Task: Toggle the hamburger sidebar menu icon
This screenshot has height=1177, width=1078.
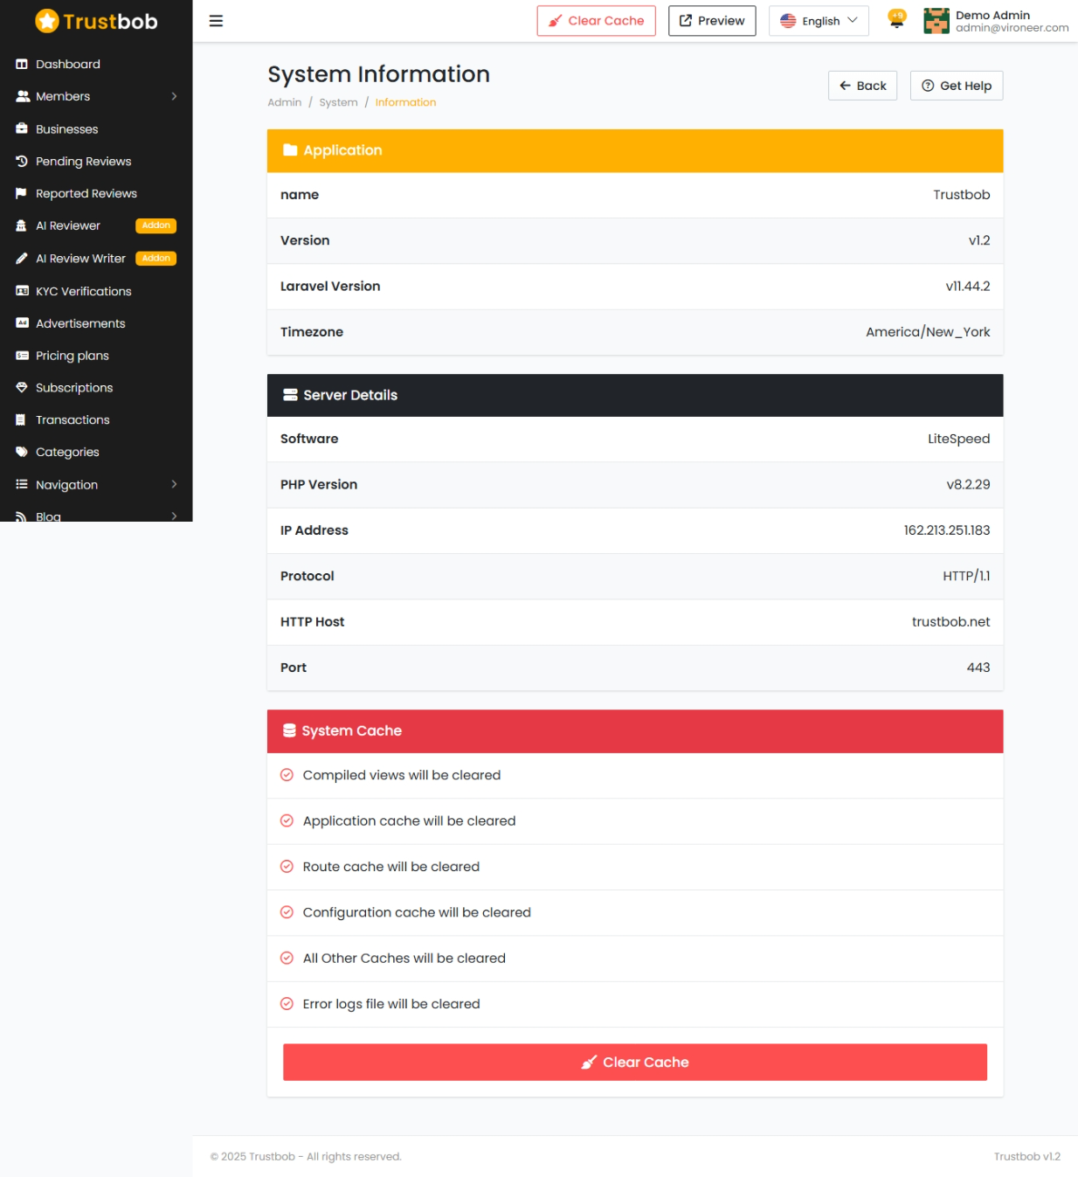Action: click(216, 21)
